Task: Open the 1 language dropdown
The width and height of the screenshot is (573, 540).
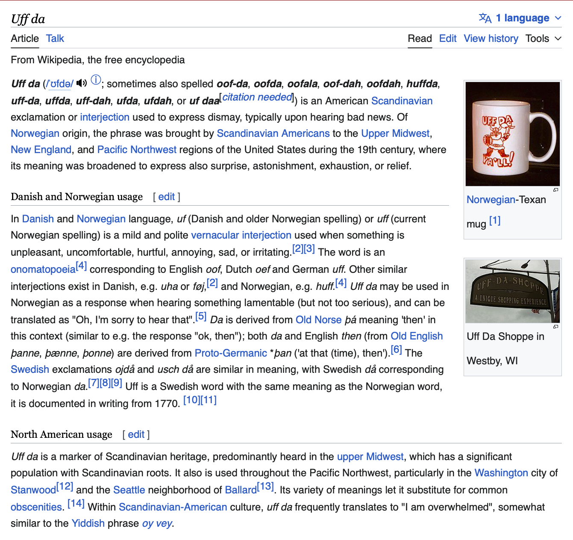Action: [527, 18]
